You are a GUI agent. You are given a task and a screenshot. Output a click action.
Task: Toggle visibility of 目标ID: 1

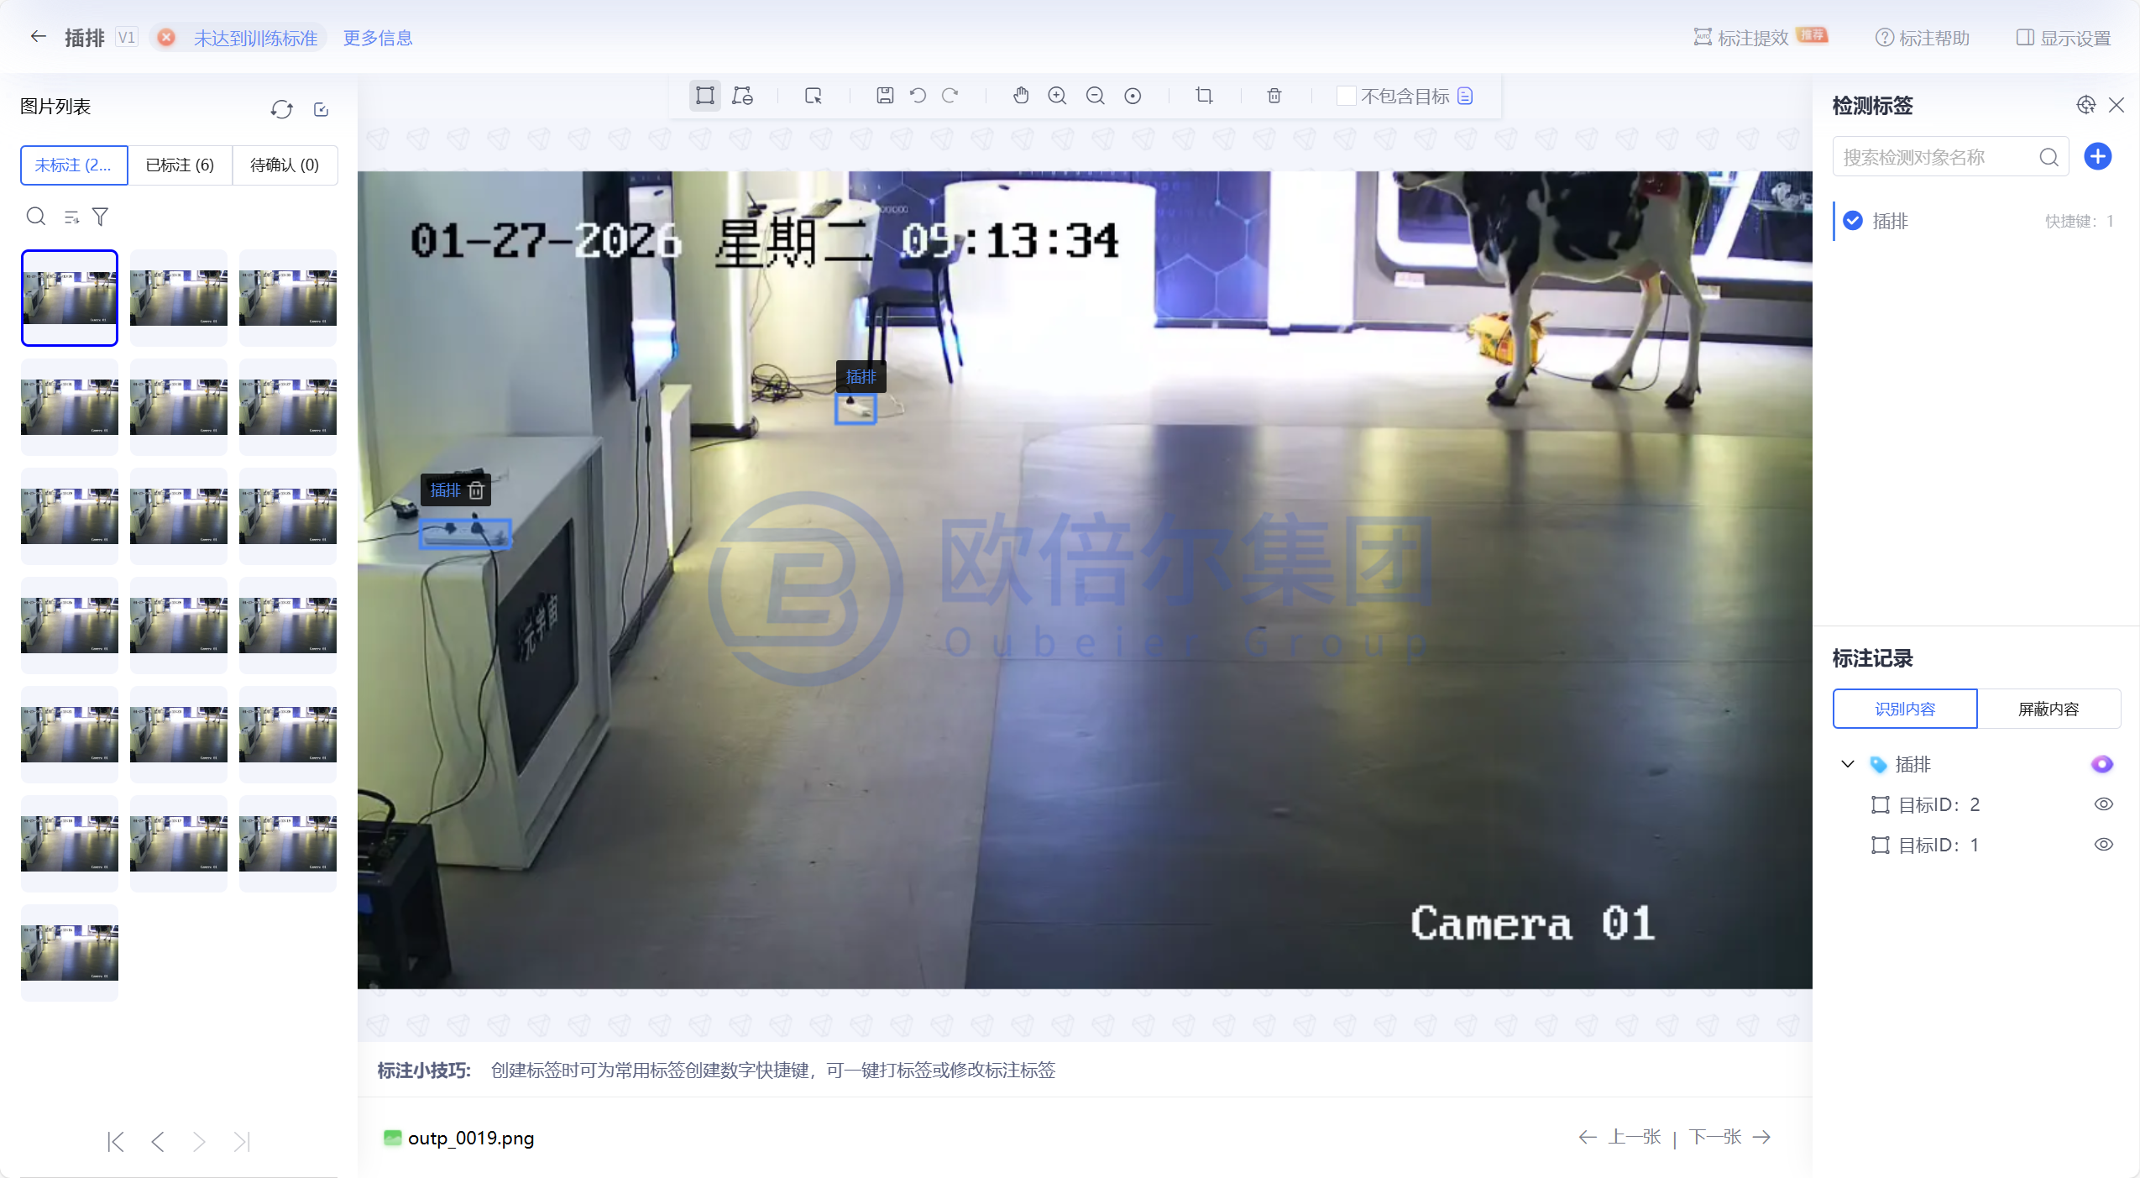coord(2103,845)
